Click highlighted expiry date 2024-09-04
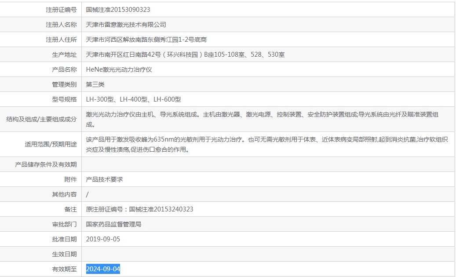This screenshot has height=277, width=456. tap(103, 269)
